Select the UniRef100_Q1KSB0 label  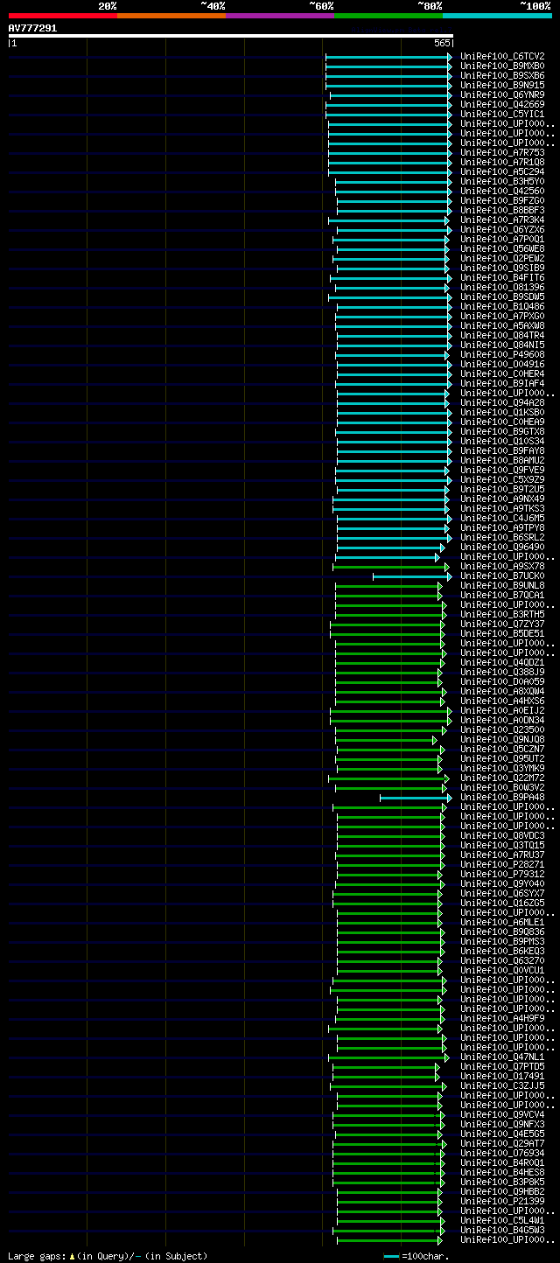502,412
